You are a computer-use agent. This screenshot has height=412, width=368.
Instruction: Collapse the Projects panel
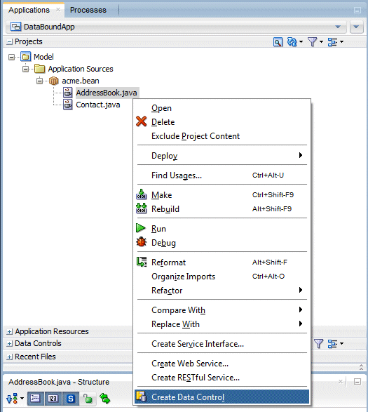point(9,41)
